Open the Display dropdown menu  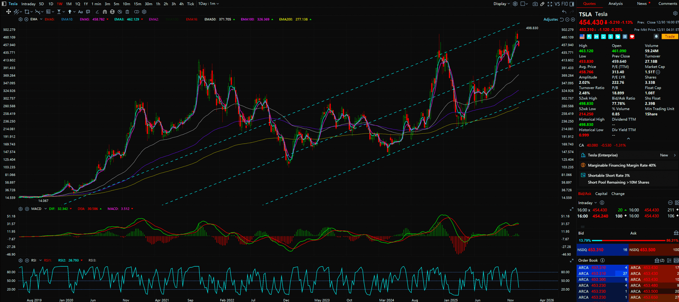point(502,4)
